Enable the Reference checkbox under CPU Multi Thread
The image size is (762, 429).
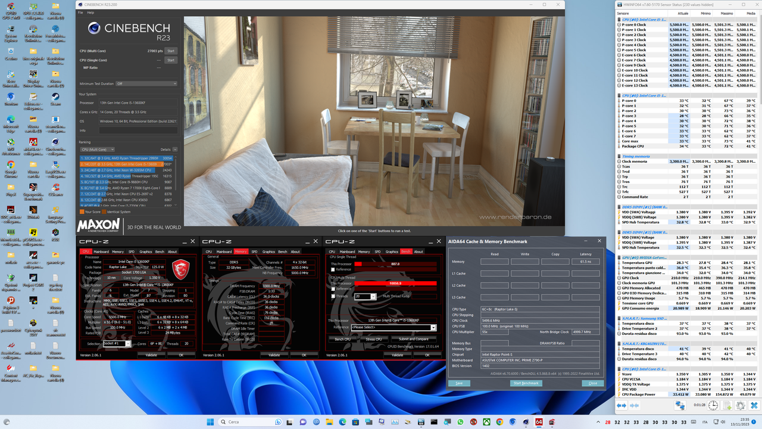coord(333,289)
